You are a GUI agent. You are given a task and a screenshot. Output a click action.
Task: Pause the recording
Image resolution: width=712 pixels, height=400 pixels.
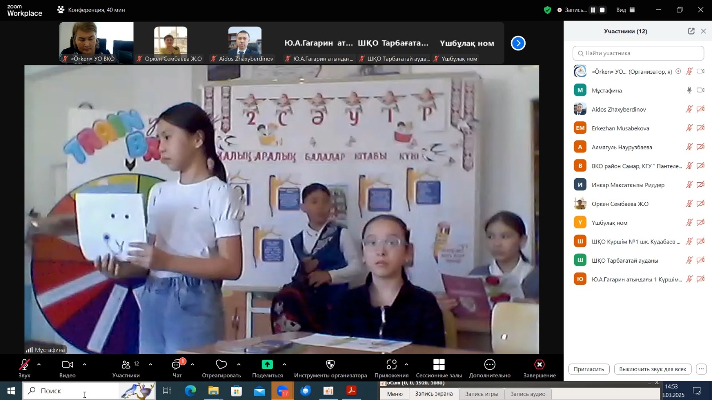(593, 10)
